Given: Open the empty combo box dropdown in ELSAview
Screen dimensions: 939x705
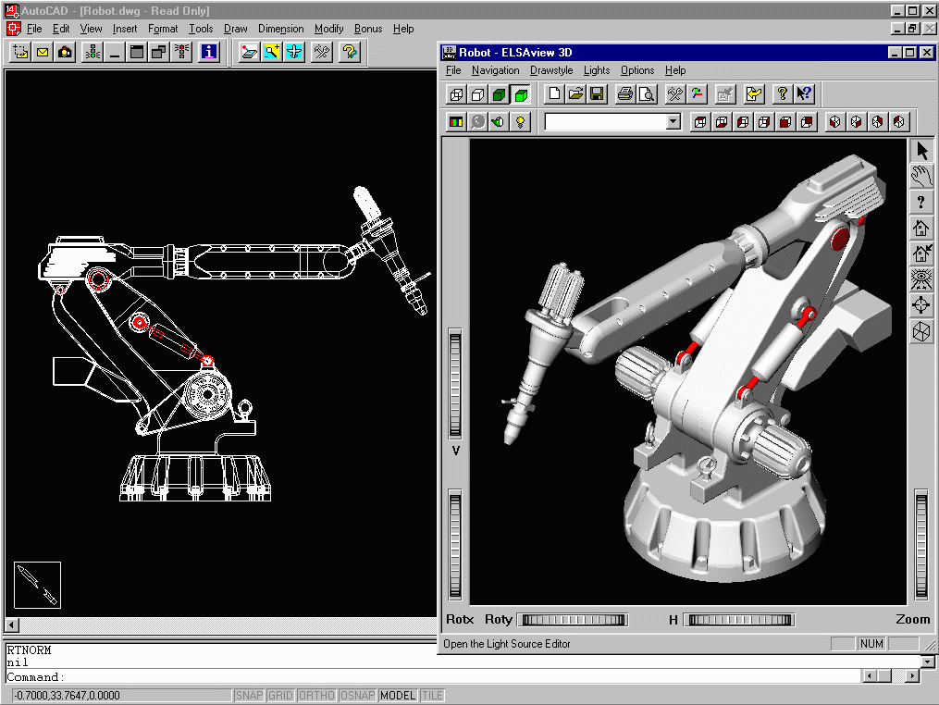Looking at the screenshot, I should [x=673, y=121].
